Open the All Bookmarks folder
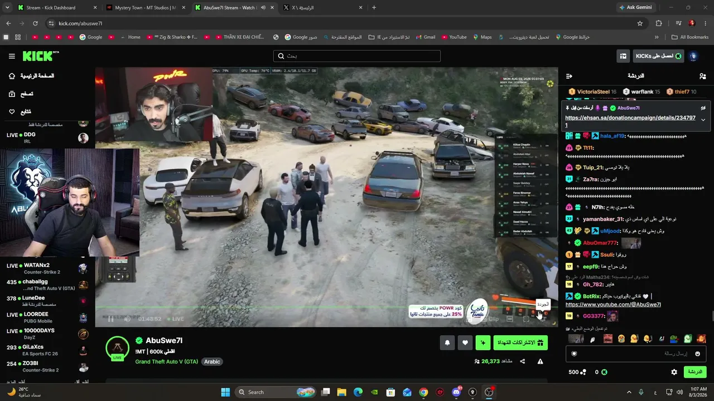The image size is (714, 401). (689, 37)
